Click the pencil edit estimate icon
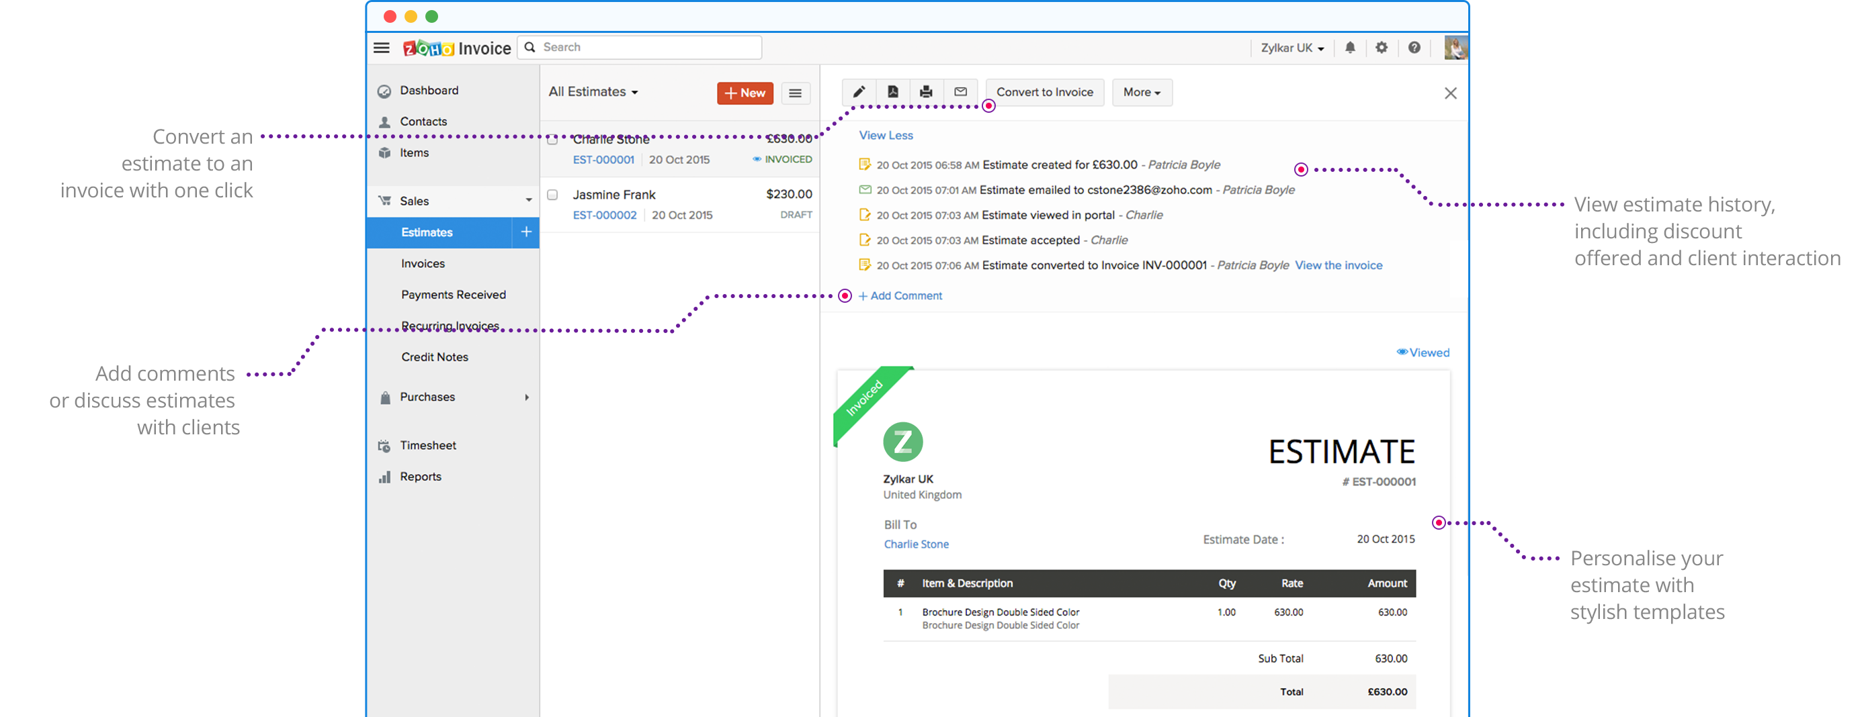 click(859, 92)
